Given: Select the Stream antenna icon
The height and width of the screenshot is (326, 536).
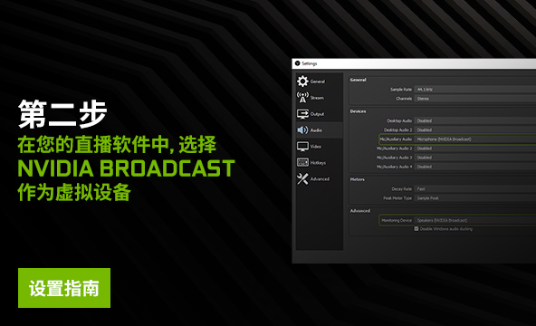Looking at the screenshot, I should click(x=302, y=98).
